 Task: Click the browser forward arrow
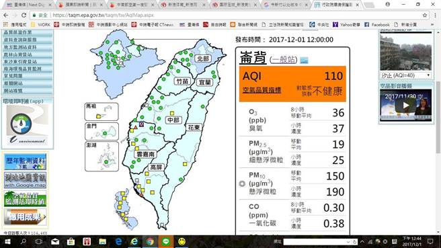coord(14,15)
